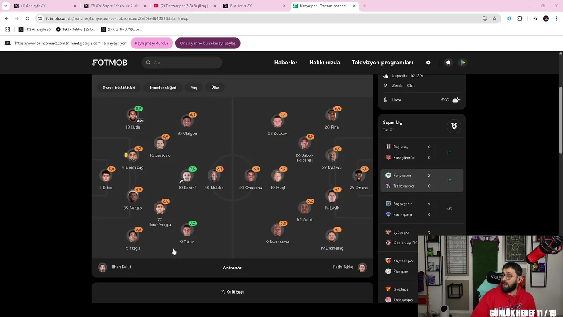Click the Google Play store icon

[x=463, y=63]
